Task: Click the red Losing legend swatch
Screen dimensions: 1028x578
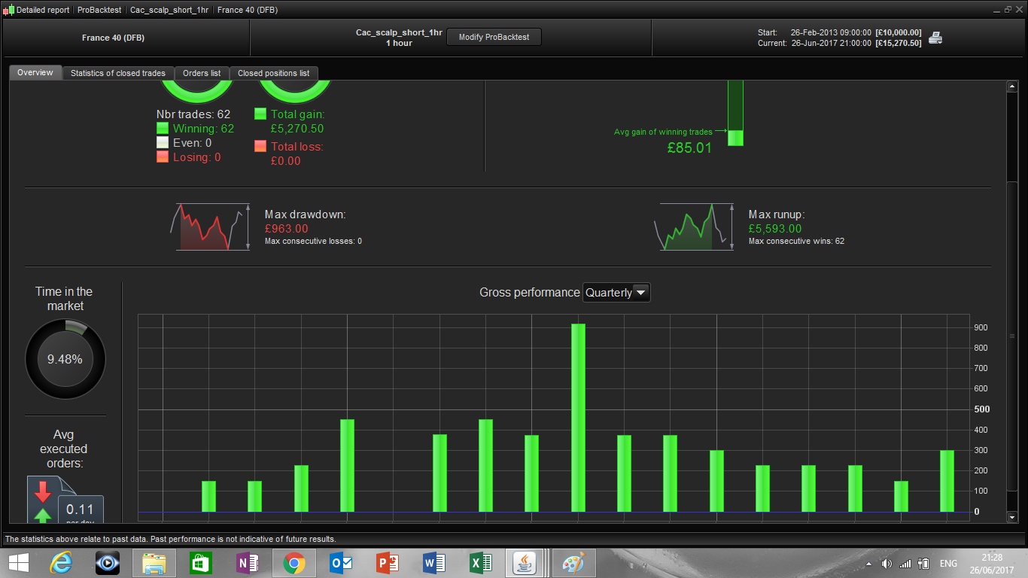Action: 163,157
